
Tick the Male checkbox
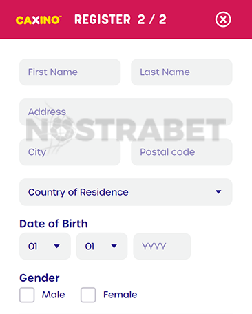pos(27,295)
